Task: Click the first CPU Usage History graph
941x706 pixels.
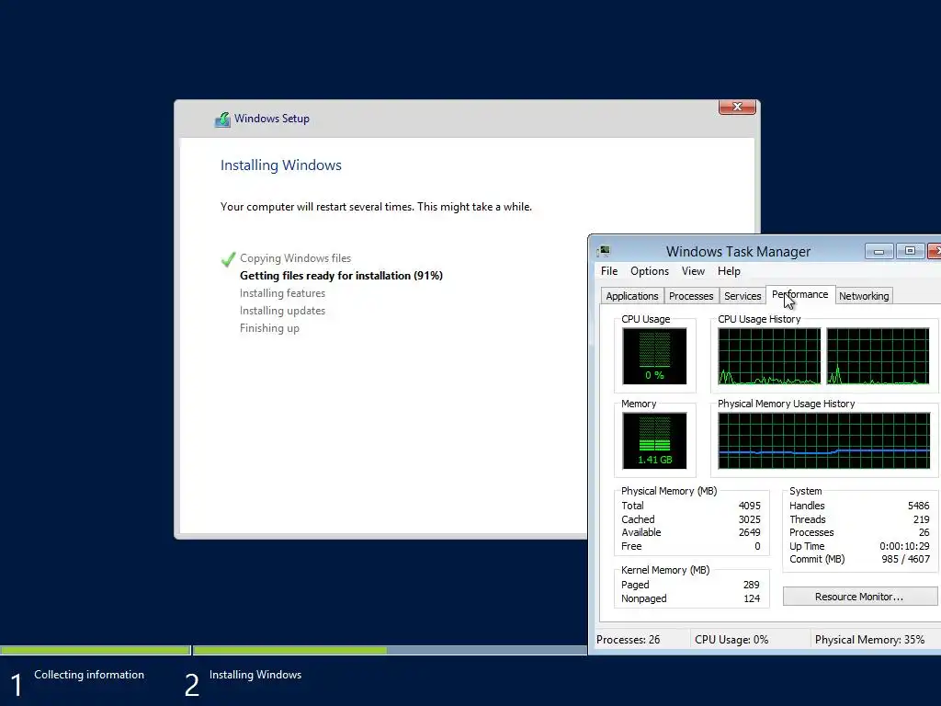Action: point(769,356)
